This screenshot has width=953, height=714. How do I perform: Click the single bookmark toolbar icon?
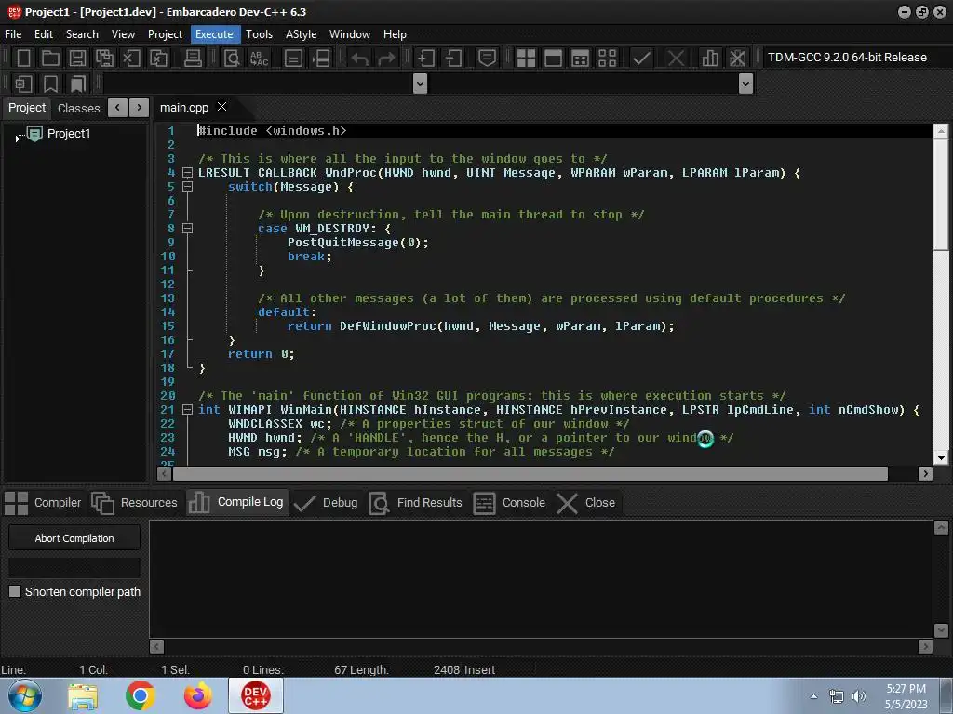click(x=50, y=84)
